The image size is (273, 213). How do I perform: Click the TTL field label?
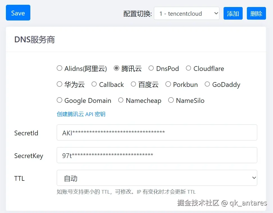tap(19, 179)
